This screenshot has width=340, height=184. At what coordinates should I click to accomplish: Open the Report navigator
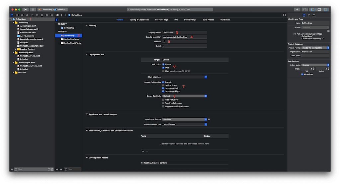[52, 15]
